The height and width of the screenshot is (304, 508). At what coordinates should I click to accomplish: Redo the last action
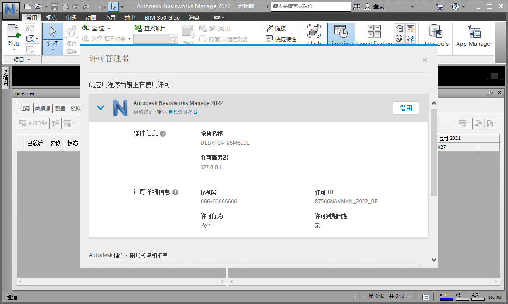pos(86,6)
